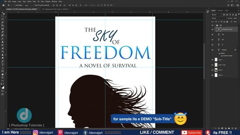This screenshot has width=240, height=135.
Task: Select the History Brush tool
Action: 3,45
